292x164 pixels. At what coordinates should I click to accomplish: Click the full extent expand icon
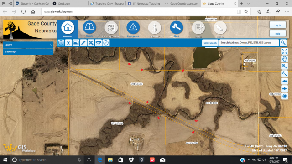[x=284, y=51]
